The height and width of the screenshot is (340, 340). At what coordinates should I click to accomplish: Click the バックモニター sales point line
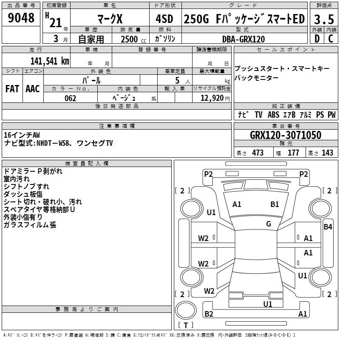click(256, 78)
